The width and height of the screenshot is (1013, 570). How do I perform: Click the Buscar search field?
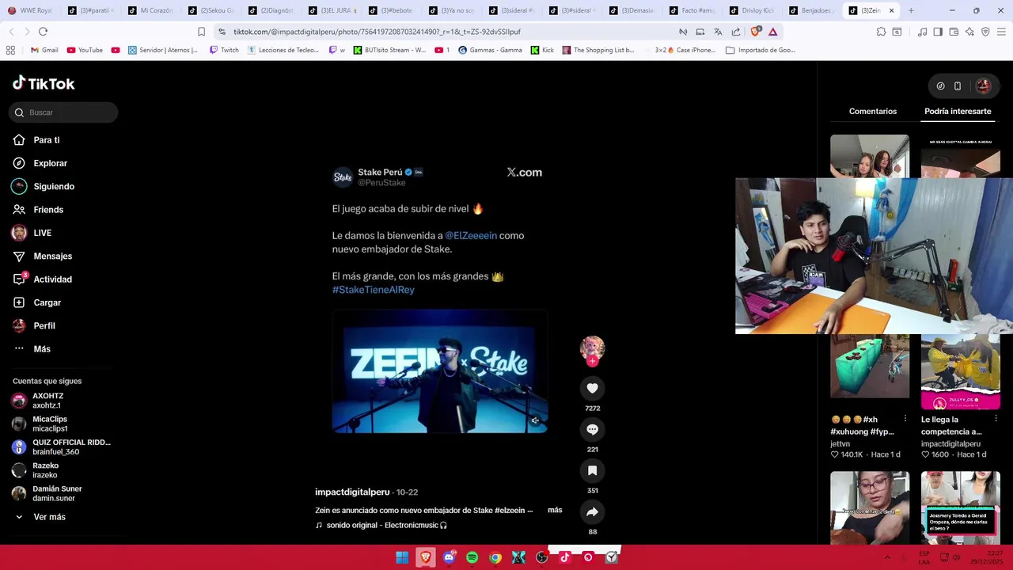[63, 112]
